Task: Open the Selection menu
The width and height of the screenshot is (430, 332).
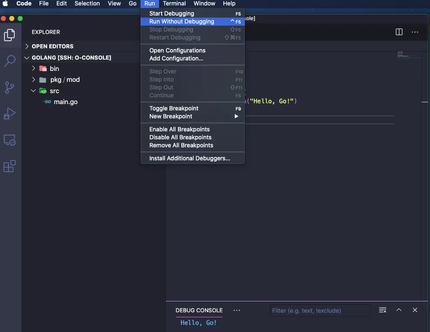Action: (x=87, y=3)
